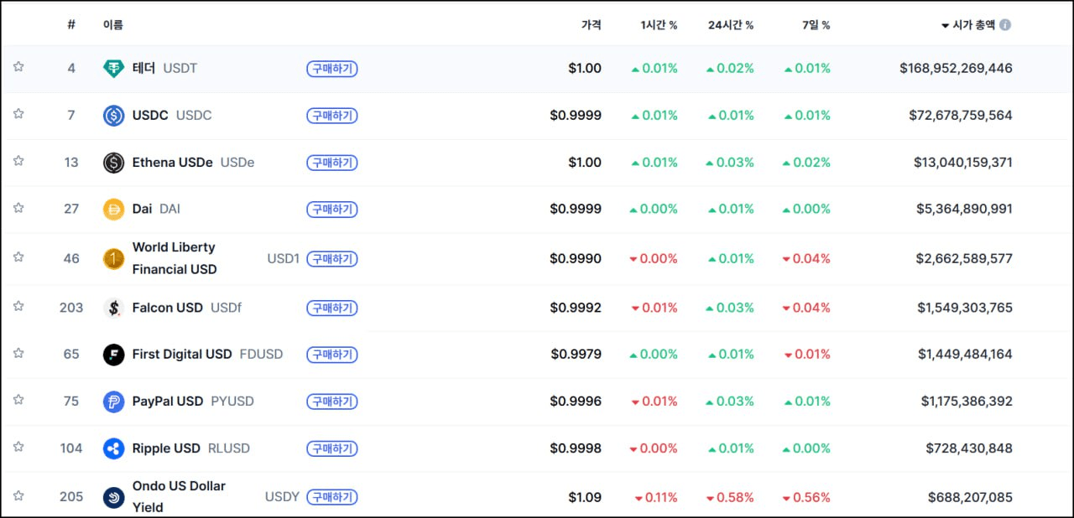
Task: Click the market cap value $728,430,848
Action: click(969, 448)
